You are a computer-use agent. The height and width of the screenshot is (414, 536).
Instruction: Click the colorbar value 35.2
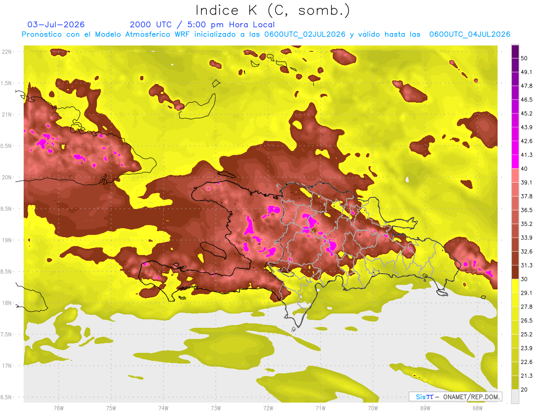(x=526, y=224)
